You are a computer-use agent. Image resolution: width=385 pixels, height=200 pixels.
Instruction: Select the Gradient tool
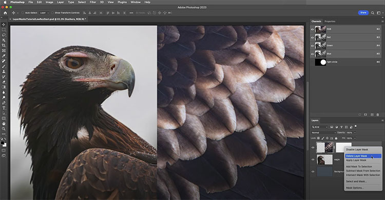coord(4,87)
